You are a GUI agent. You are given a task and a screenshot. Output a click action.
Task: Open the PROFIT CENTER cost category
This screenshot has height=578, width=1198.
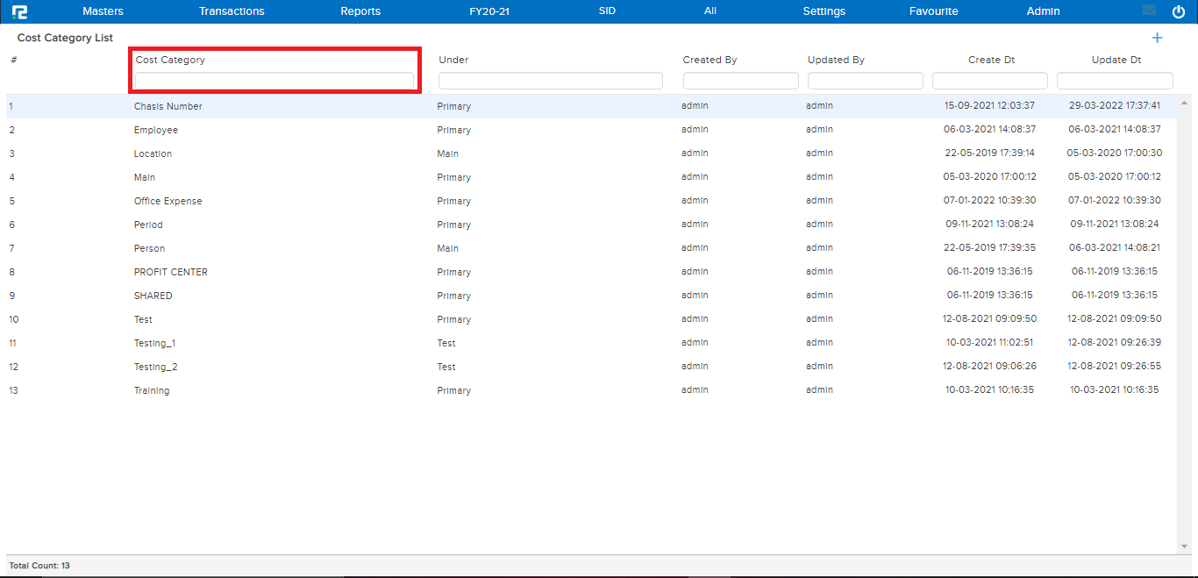[x=172, y=272]
